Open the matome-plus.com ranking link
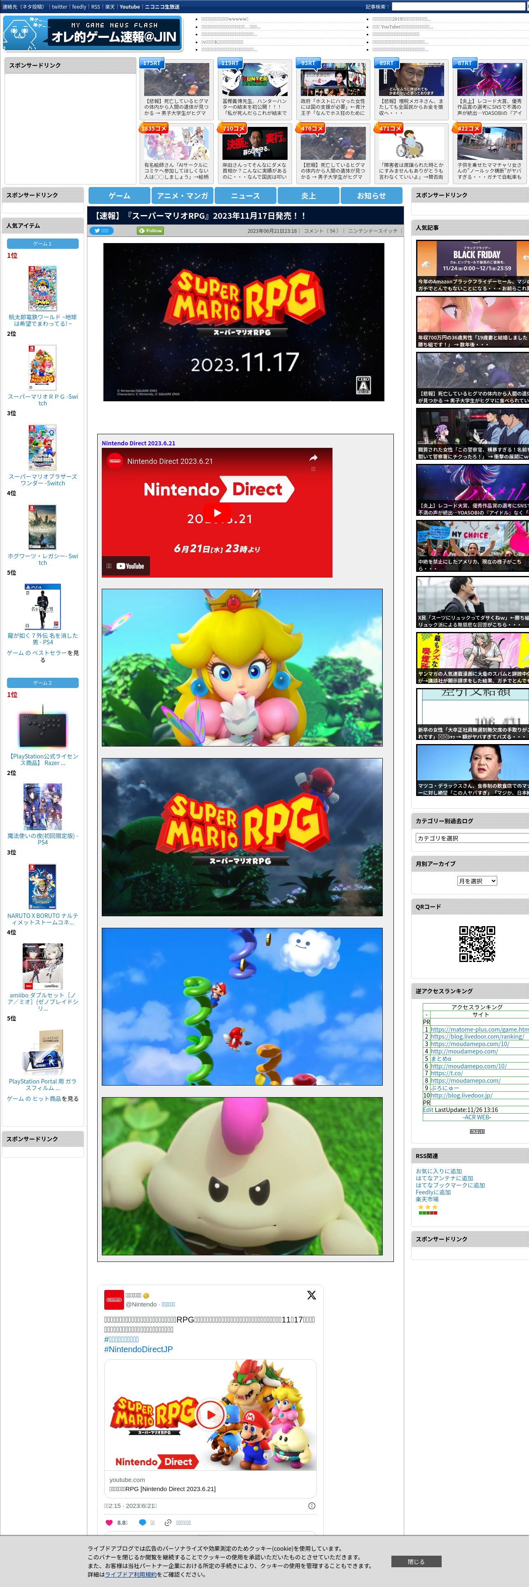Screen dimensions: 529x1587 pyautogui.click(x=479, y=1030)
